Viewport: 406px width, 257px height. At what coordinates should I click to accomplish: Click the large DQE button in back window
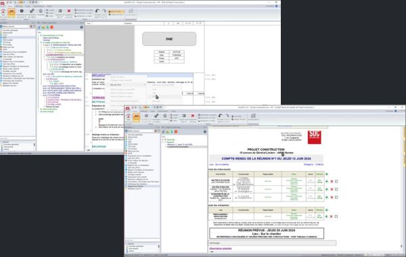tap(169, 39)
